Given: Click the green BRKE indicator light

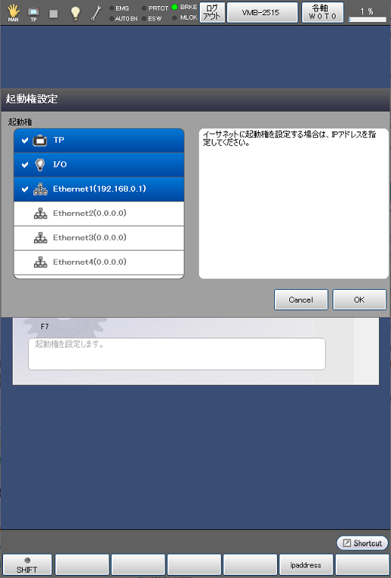Looking at the screenshot, I should point(175,7).
